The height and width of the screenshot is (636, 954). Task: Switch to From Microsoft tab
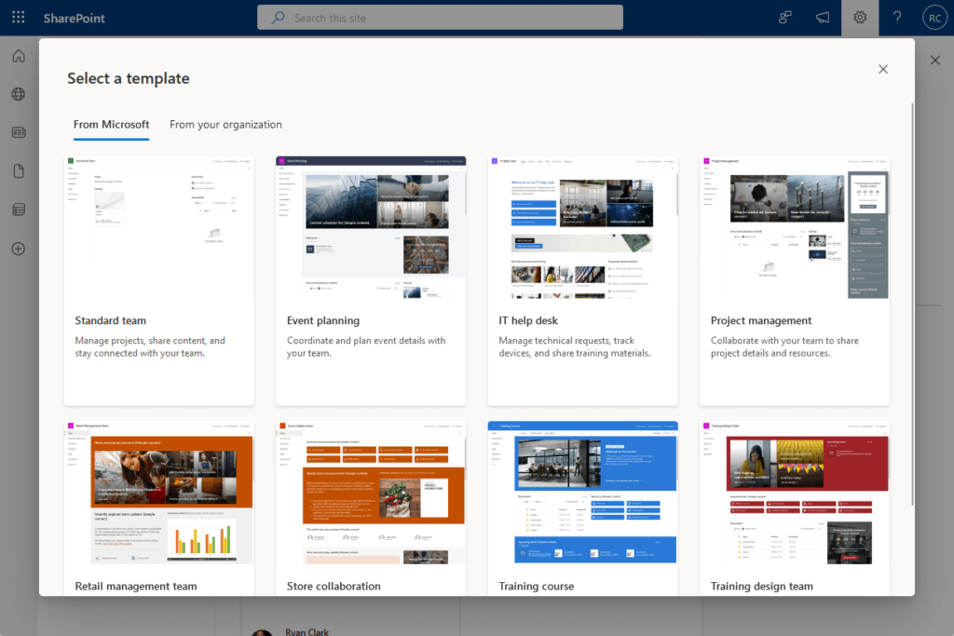pyautogui.click(x=112, y=125)
